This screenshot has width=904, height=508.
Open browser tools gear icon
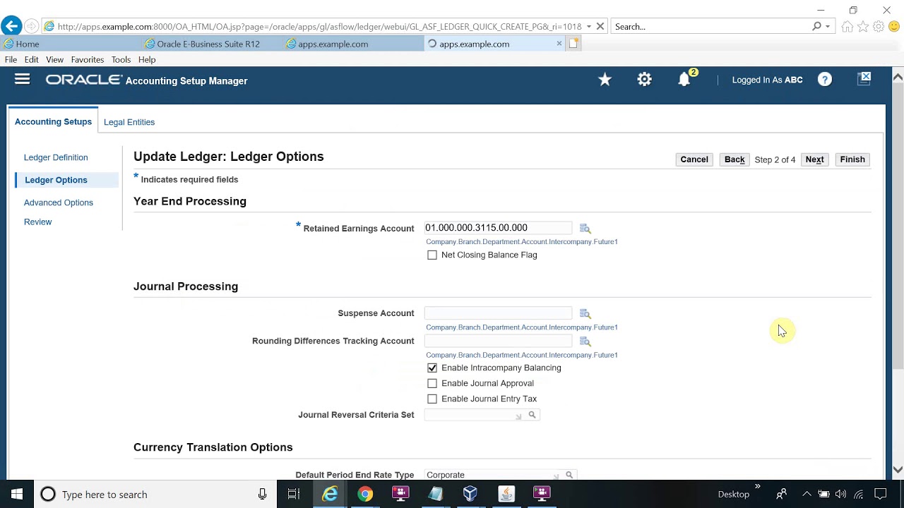(879, 27)
